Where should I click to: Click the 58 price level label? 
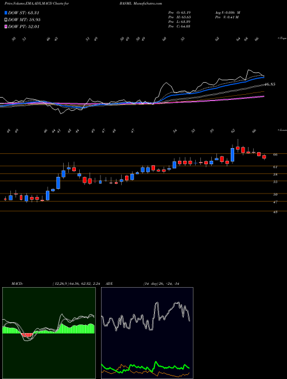coord(276,174)
